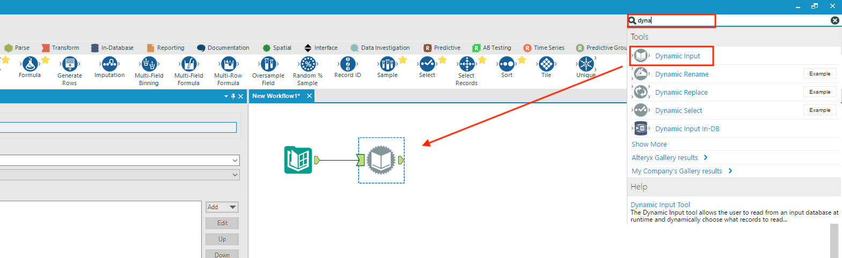Click the Dynamic Select result icon

click(x=641, y=110)
